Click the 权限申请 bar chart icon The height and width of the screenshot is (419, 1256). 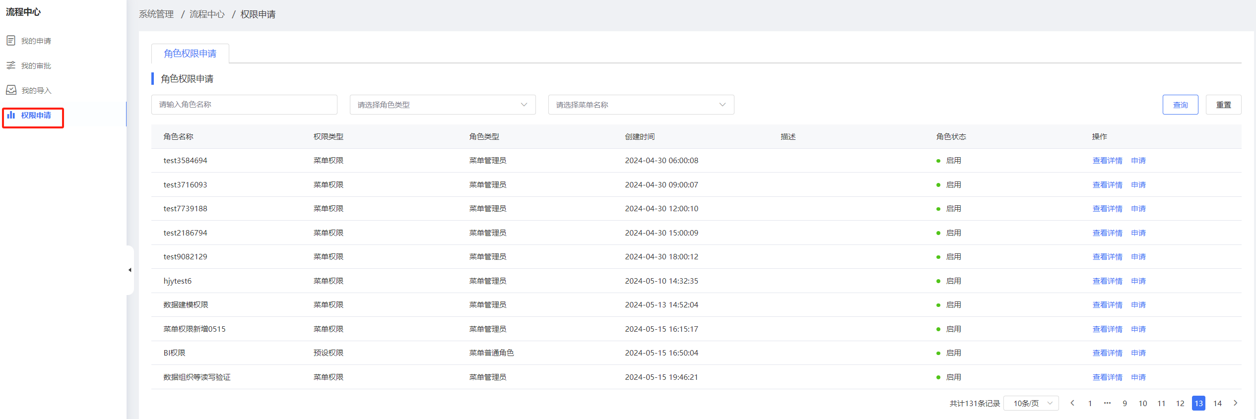11,115
